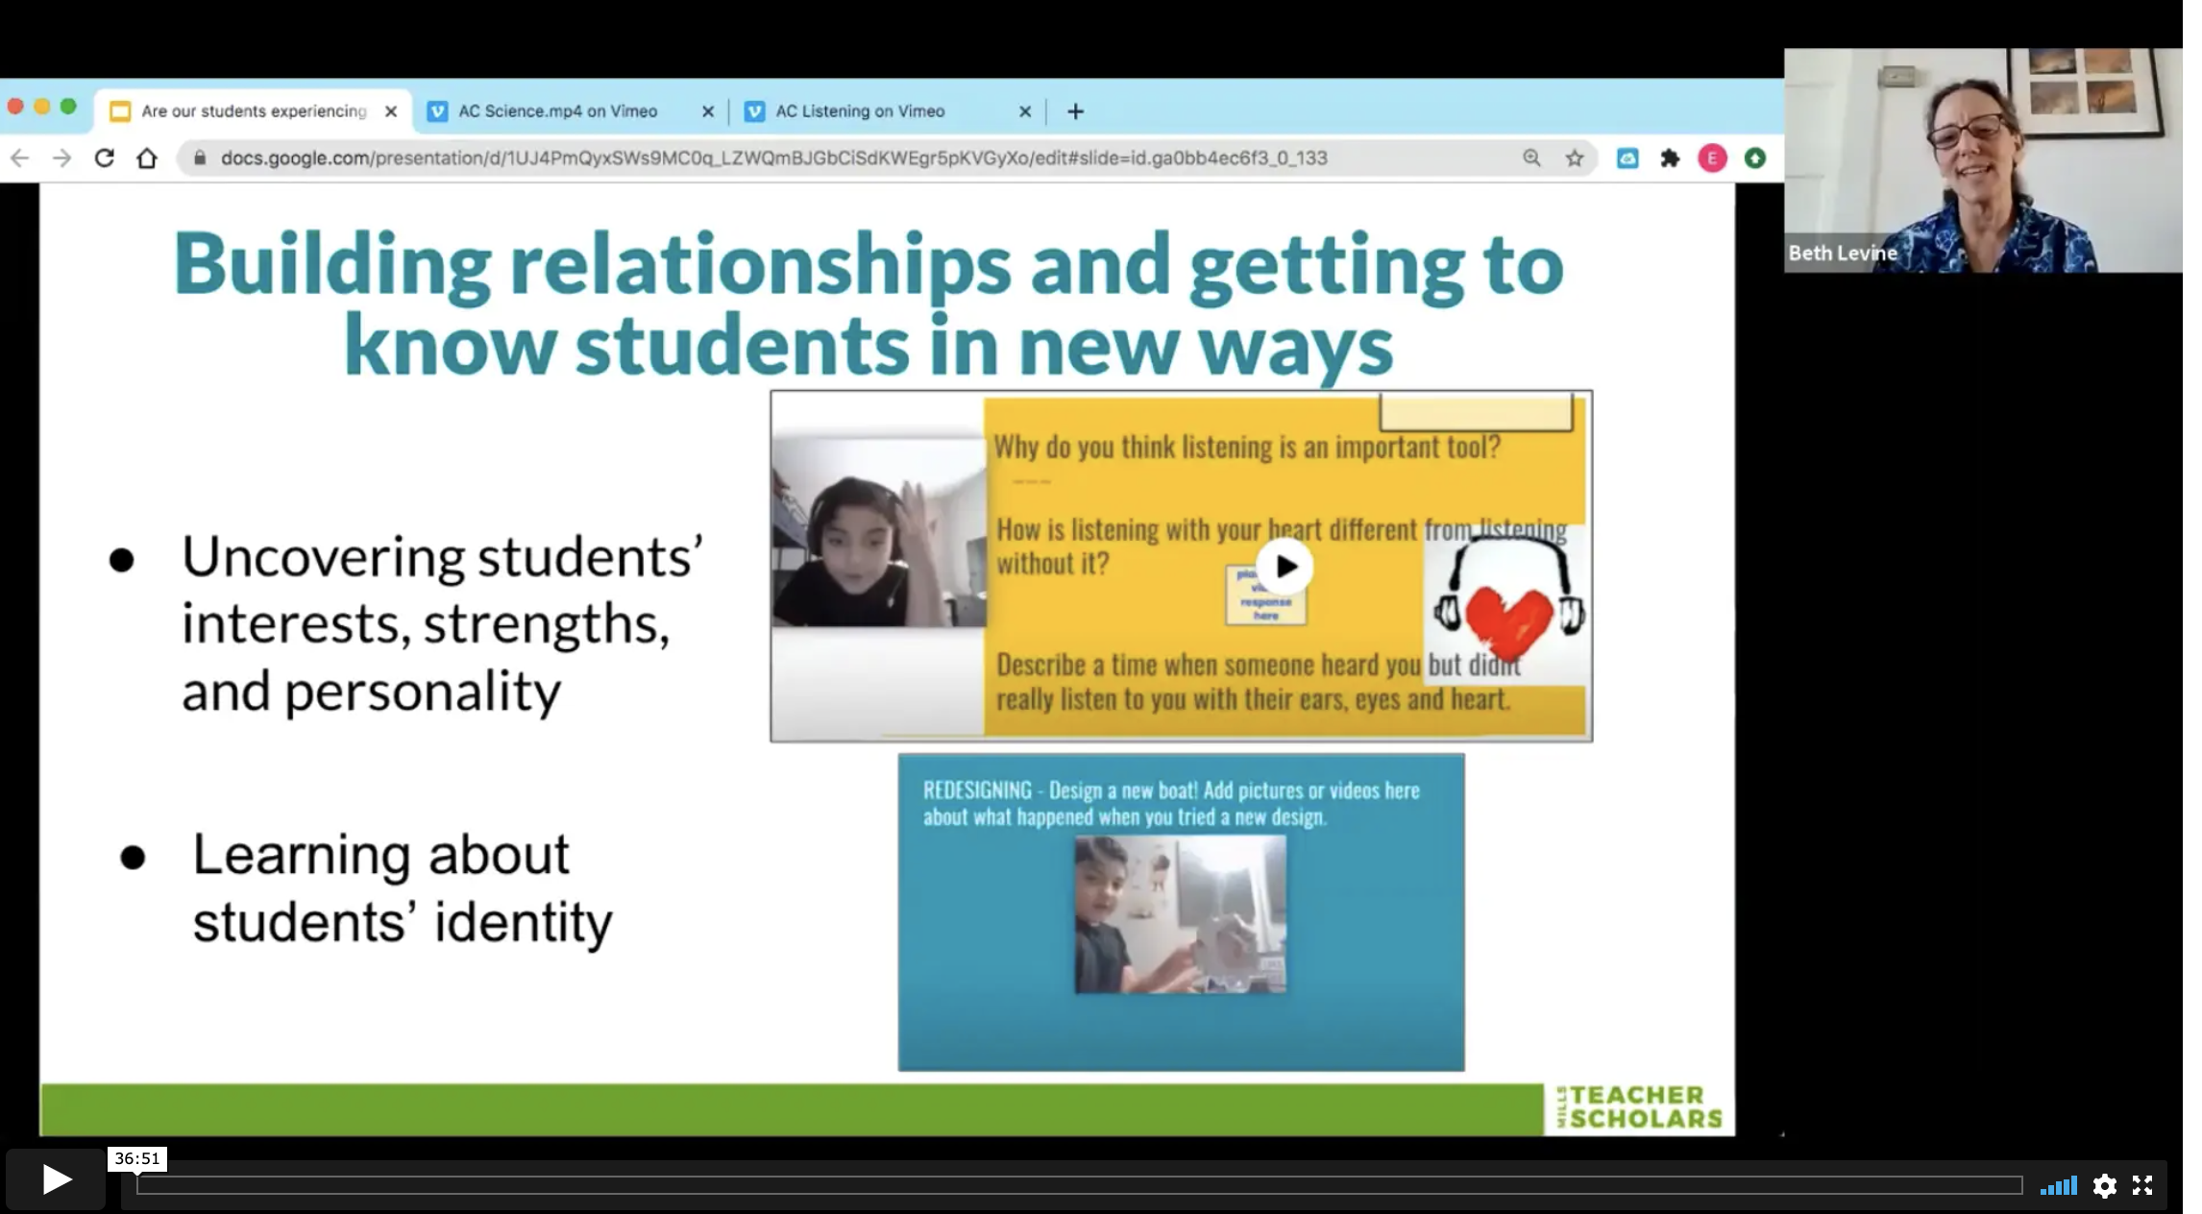2202x1214 pixels.
Task: Click the boat redesign video thumbnail
Action: 1180,913
